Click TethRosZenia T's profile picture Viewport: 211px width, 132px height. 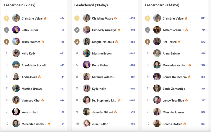(x=157, y=30)
